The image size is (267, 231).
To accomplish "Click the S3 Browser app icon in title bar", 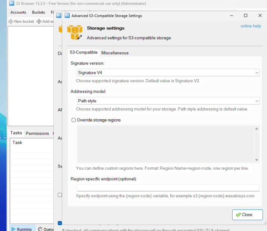I will pyautogui.click(x=12, y=3).
